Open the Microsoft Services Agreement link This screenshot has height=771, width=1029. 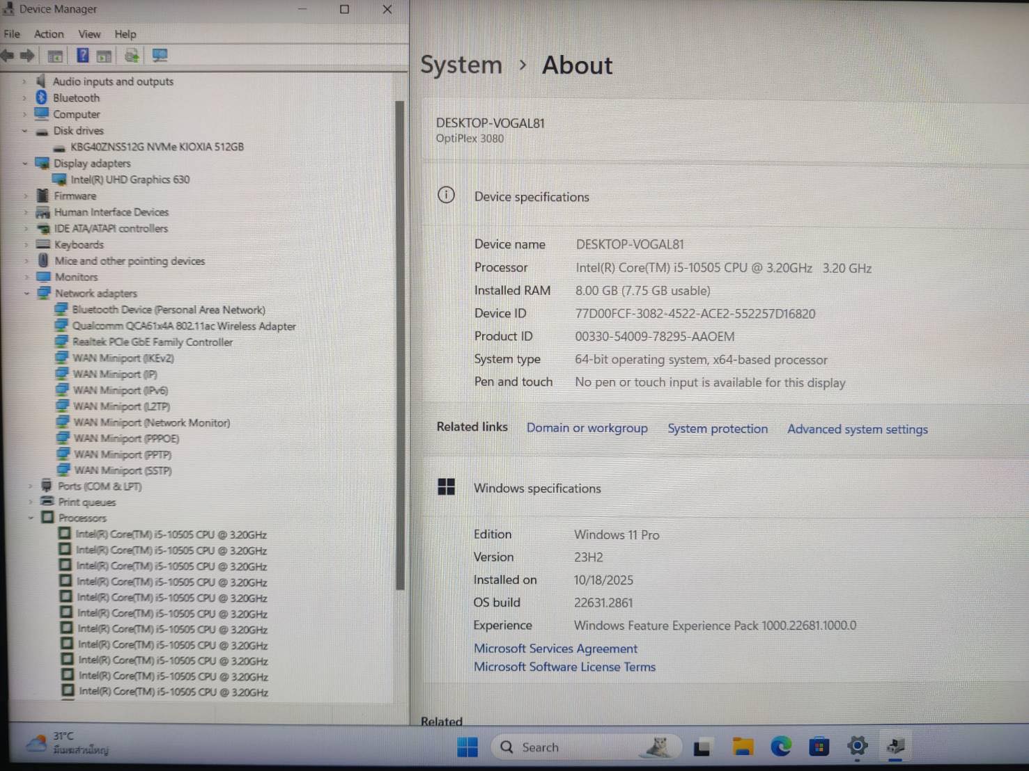click(x=555, y=649)
